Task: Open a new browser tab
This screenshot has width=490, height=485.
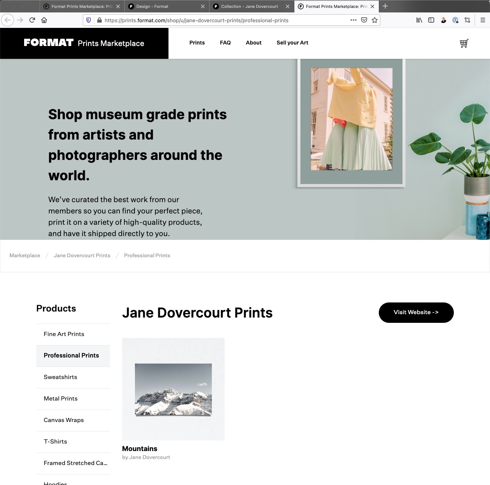Action: (385, 6)
